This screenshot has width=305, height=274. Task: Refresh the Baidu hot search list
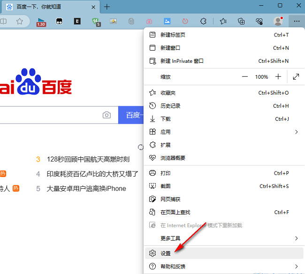point(140,148)
